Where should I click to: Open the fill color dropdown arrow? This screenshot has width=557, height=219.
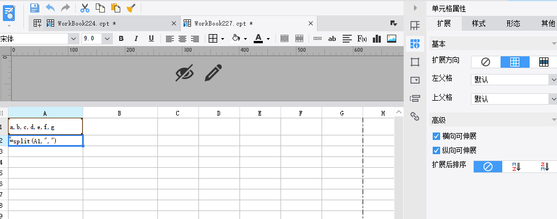tap(246, 39)
